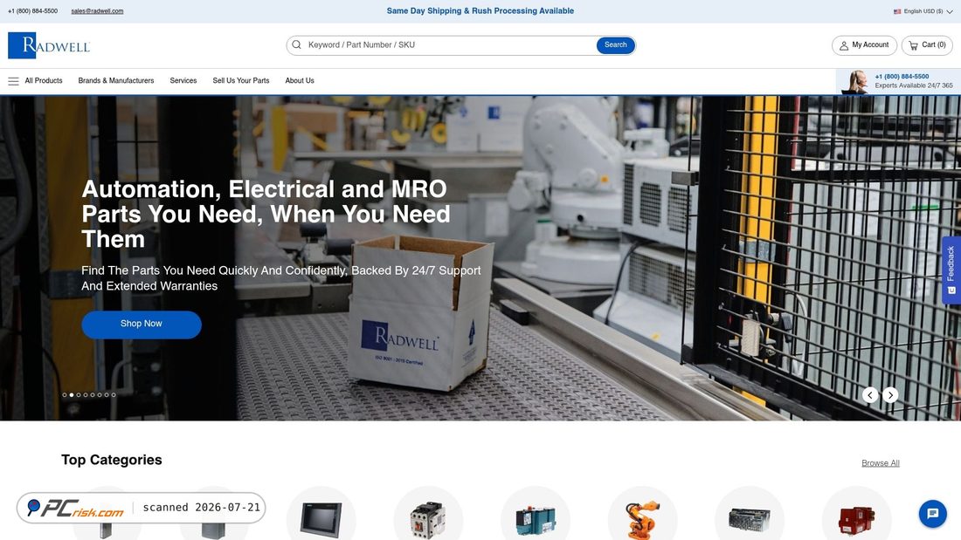Click phone number beside the expert photo
The image size is (961, 540).
(x=902, y=77)
